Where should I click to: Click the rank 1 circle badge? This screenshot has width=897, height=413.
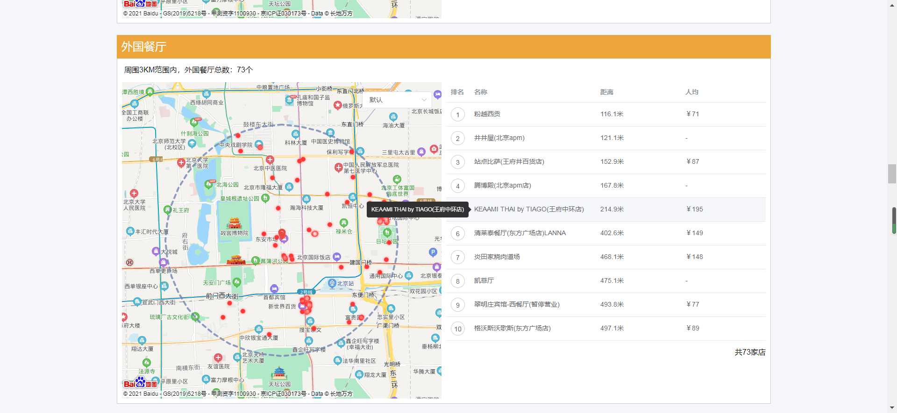[x=458, y=114]
